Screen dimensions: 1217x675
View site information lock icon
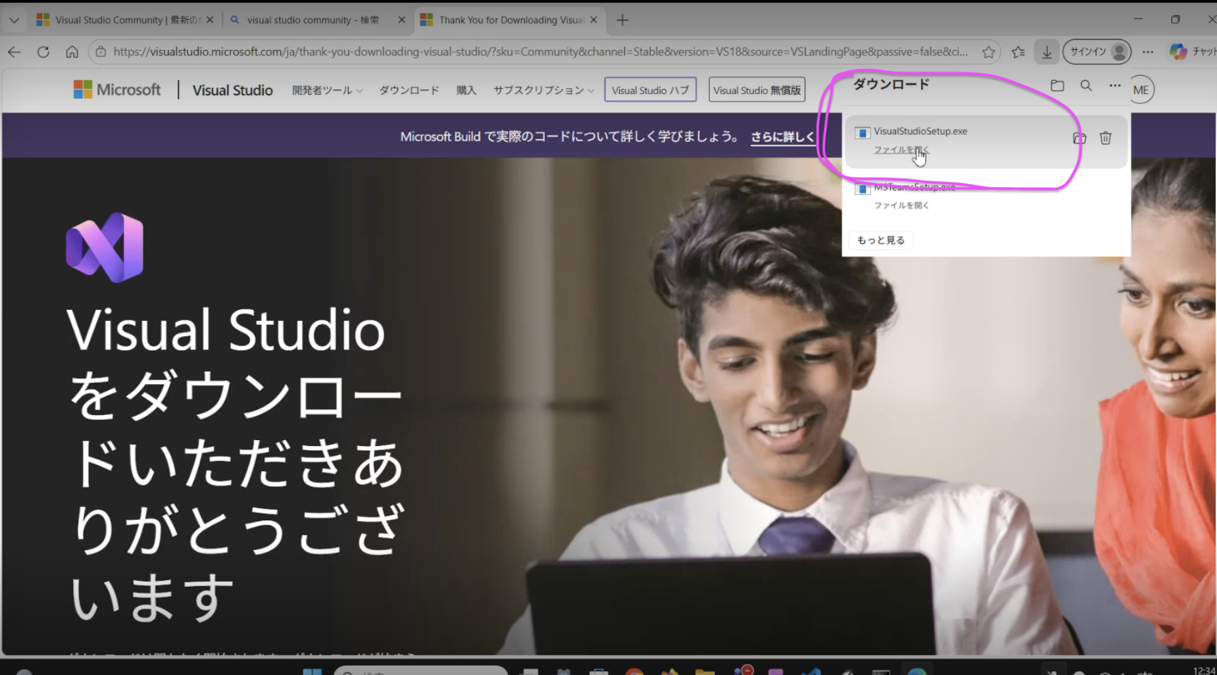101,51
